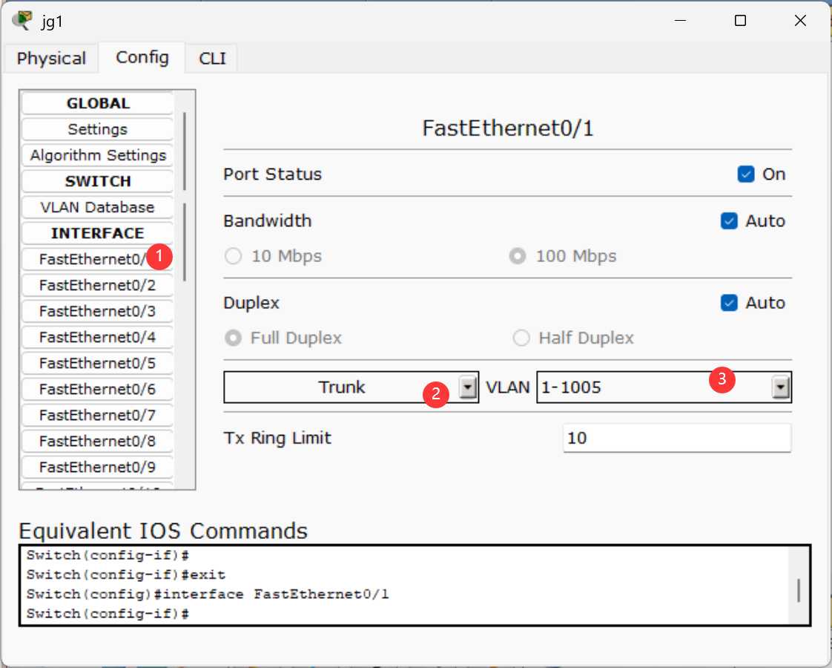Image resolution: width=832 pixels, height=668 pixels.
Task: Go to global Settings button
Action: [98, 129]
